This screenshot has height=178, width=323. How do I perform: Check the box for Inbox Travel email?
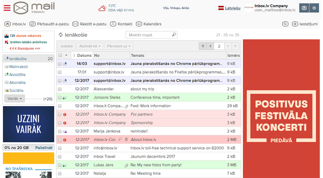[x=60, y=157]
